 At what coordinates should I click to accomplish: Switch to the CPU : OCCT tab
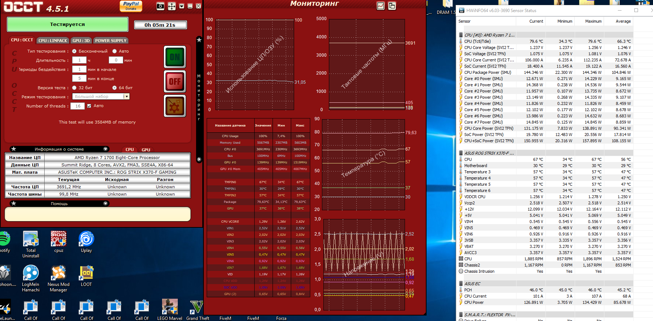pyautogui.click(x=22, y=40)
